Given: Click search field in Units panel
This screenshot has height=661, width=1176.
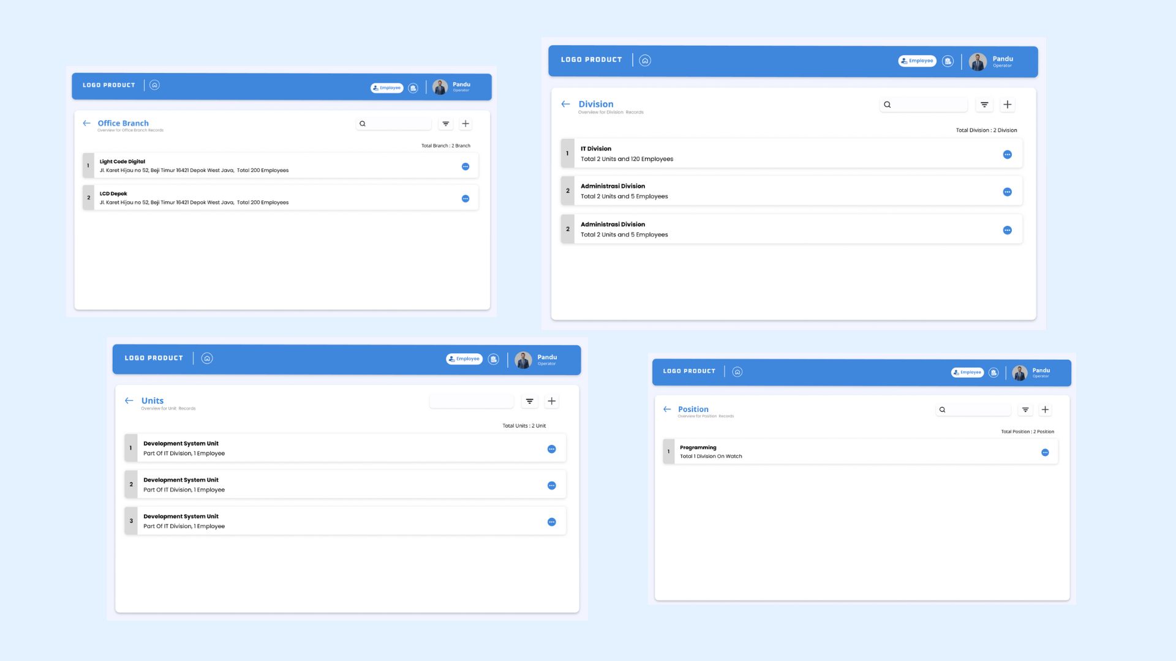Looking at the screenshot, I should pos(472,401).
